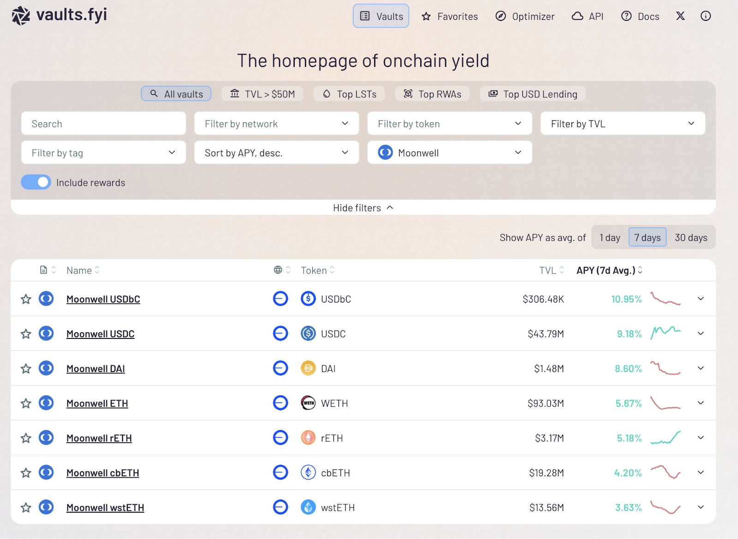This screenshot has height=539, width=738.
Task: Open the Docs page
Action: click(x=640, y=17)
